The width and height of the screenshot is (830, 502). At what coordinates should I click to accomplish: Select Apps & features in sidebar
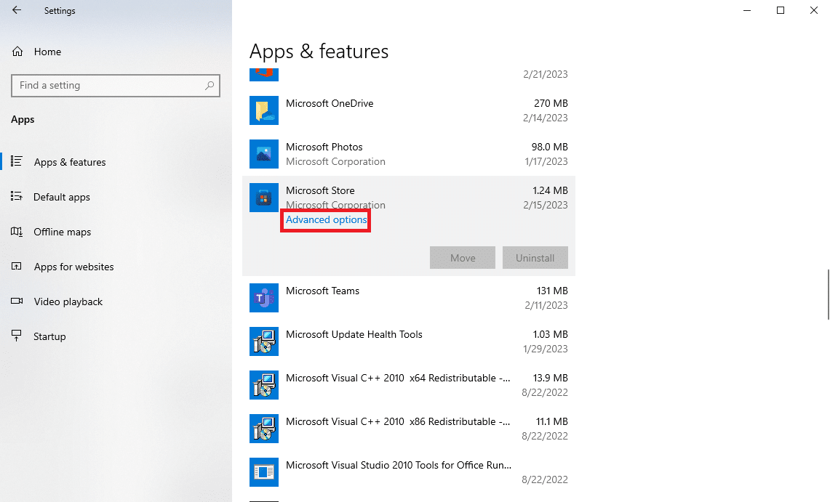click(70, 162)
